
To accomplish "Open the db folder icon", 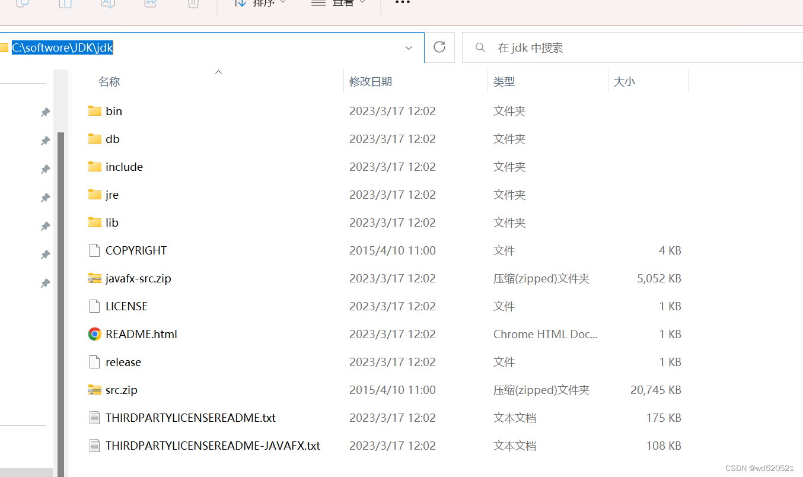I will click(95, 139).
